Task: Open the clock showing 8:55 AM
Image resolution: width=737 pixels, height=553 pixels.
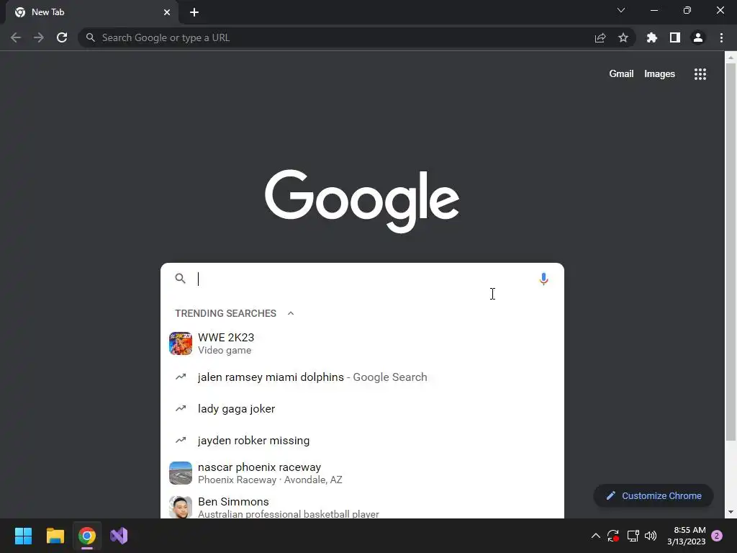Action: (x=686, y=536)
